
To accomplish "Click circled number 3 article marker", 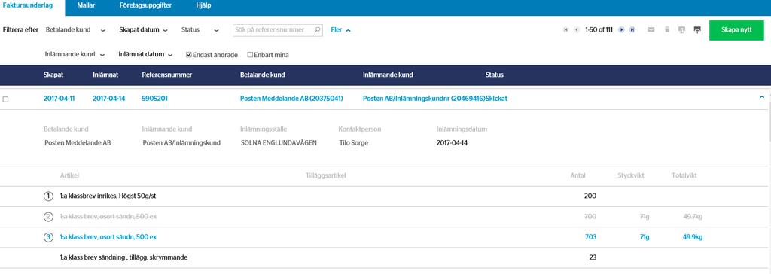I will pyautogui.click(x=48, y=237).
